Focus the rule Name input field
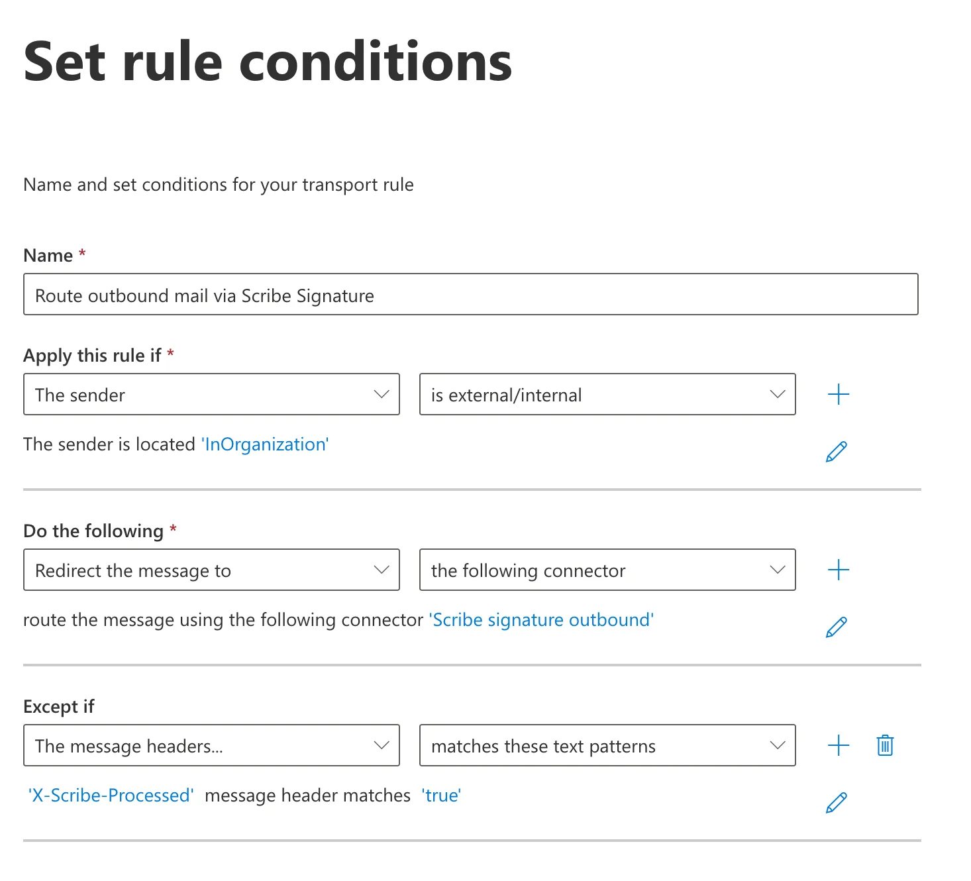 471,295
